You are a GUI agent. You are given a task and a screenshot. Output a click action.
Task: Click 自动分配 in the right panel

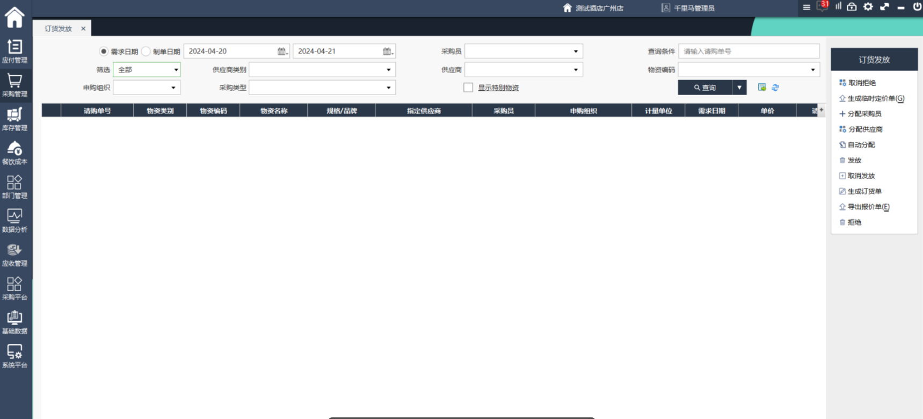click(x=861, y=145)
